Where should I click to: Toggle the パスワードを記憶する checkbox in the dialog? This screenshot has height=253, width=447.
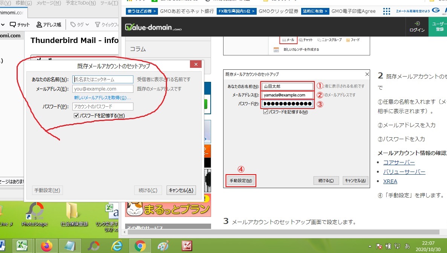coord(77,116)
